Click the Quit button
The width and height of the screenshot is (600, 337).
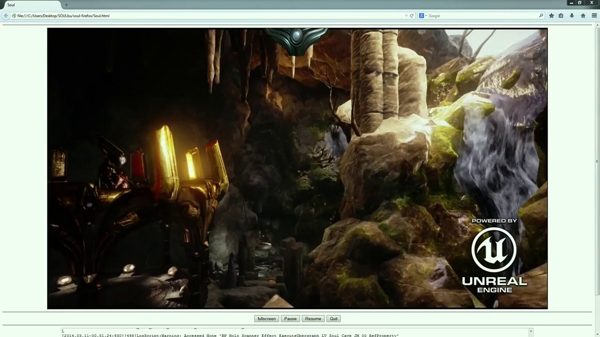pyautogui.click(x=333, y=319)
